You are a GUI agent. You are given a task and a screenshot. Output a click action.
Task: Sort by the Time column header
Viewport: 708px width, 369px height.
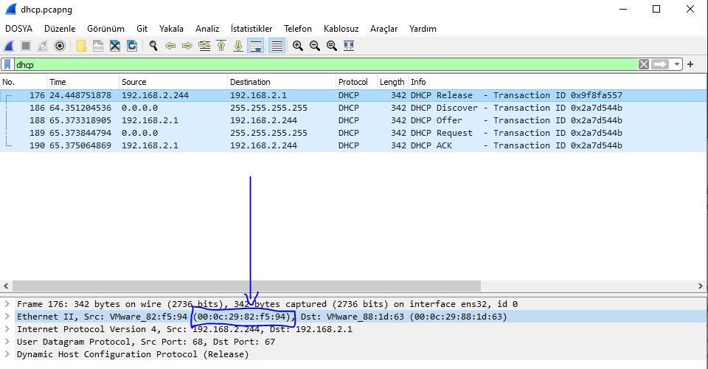(83, 82)
